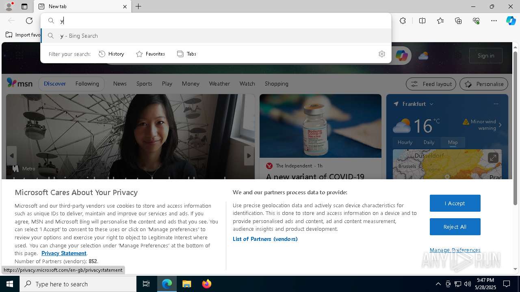
Task: Open the notification center icon
Action: tap(507, 284)
